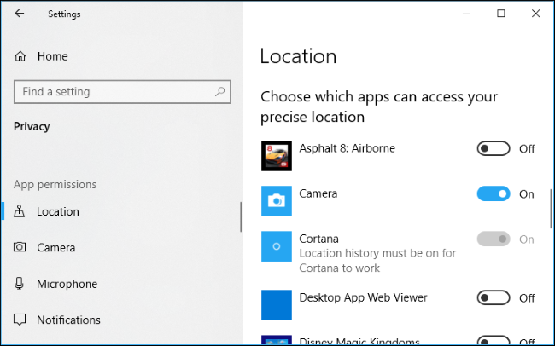
Task: Open the Location privacy page
Action: [x=120, y=211]
